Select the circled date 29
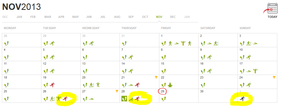 [x=163, y=91]
